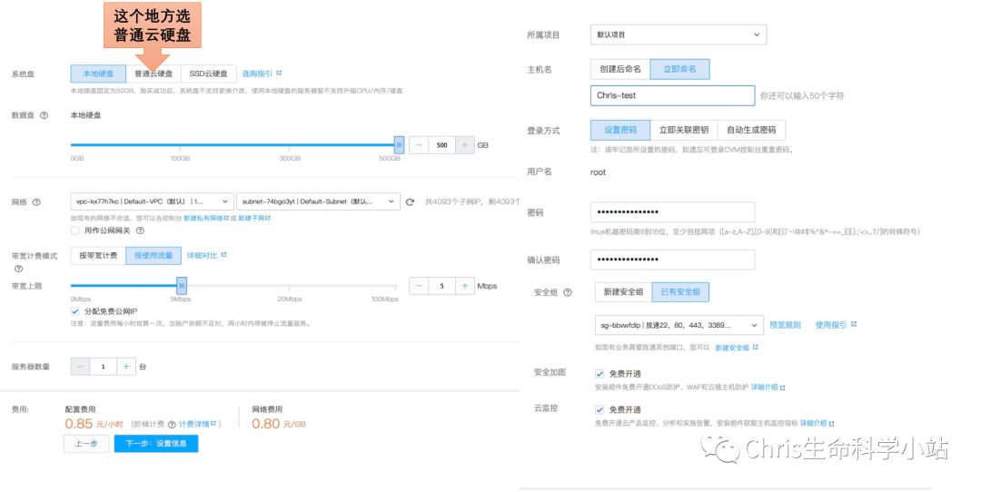Click help icon next to 数据盘
981x492 pixels.
44,115
